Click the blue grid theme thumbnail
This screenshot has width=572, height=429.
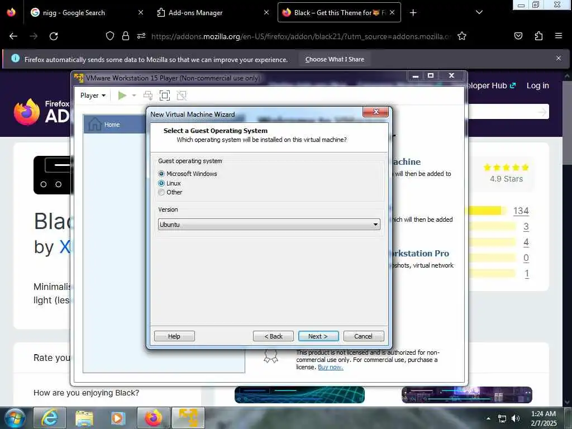[299, 395]
